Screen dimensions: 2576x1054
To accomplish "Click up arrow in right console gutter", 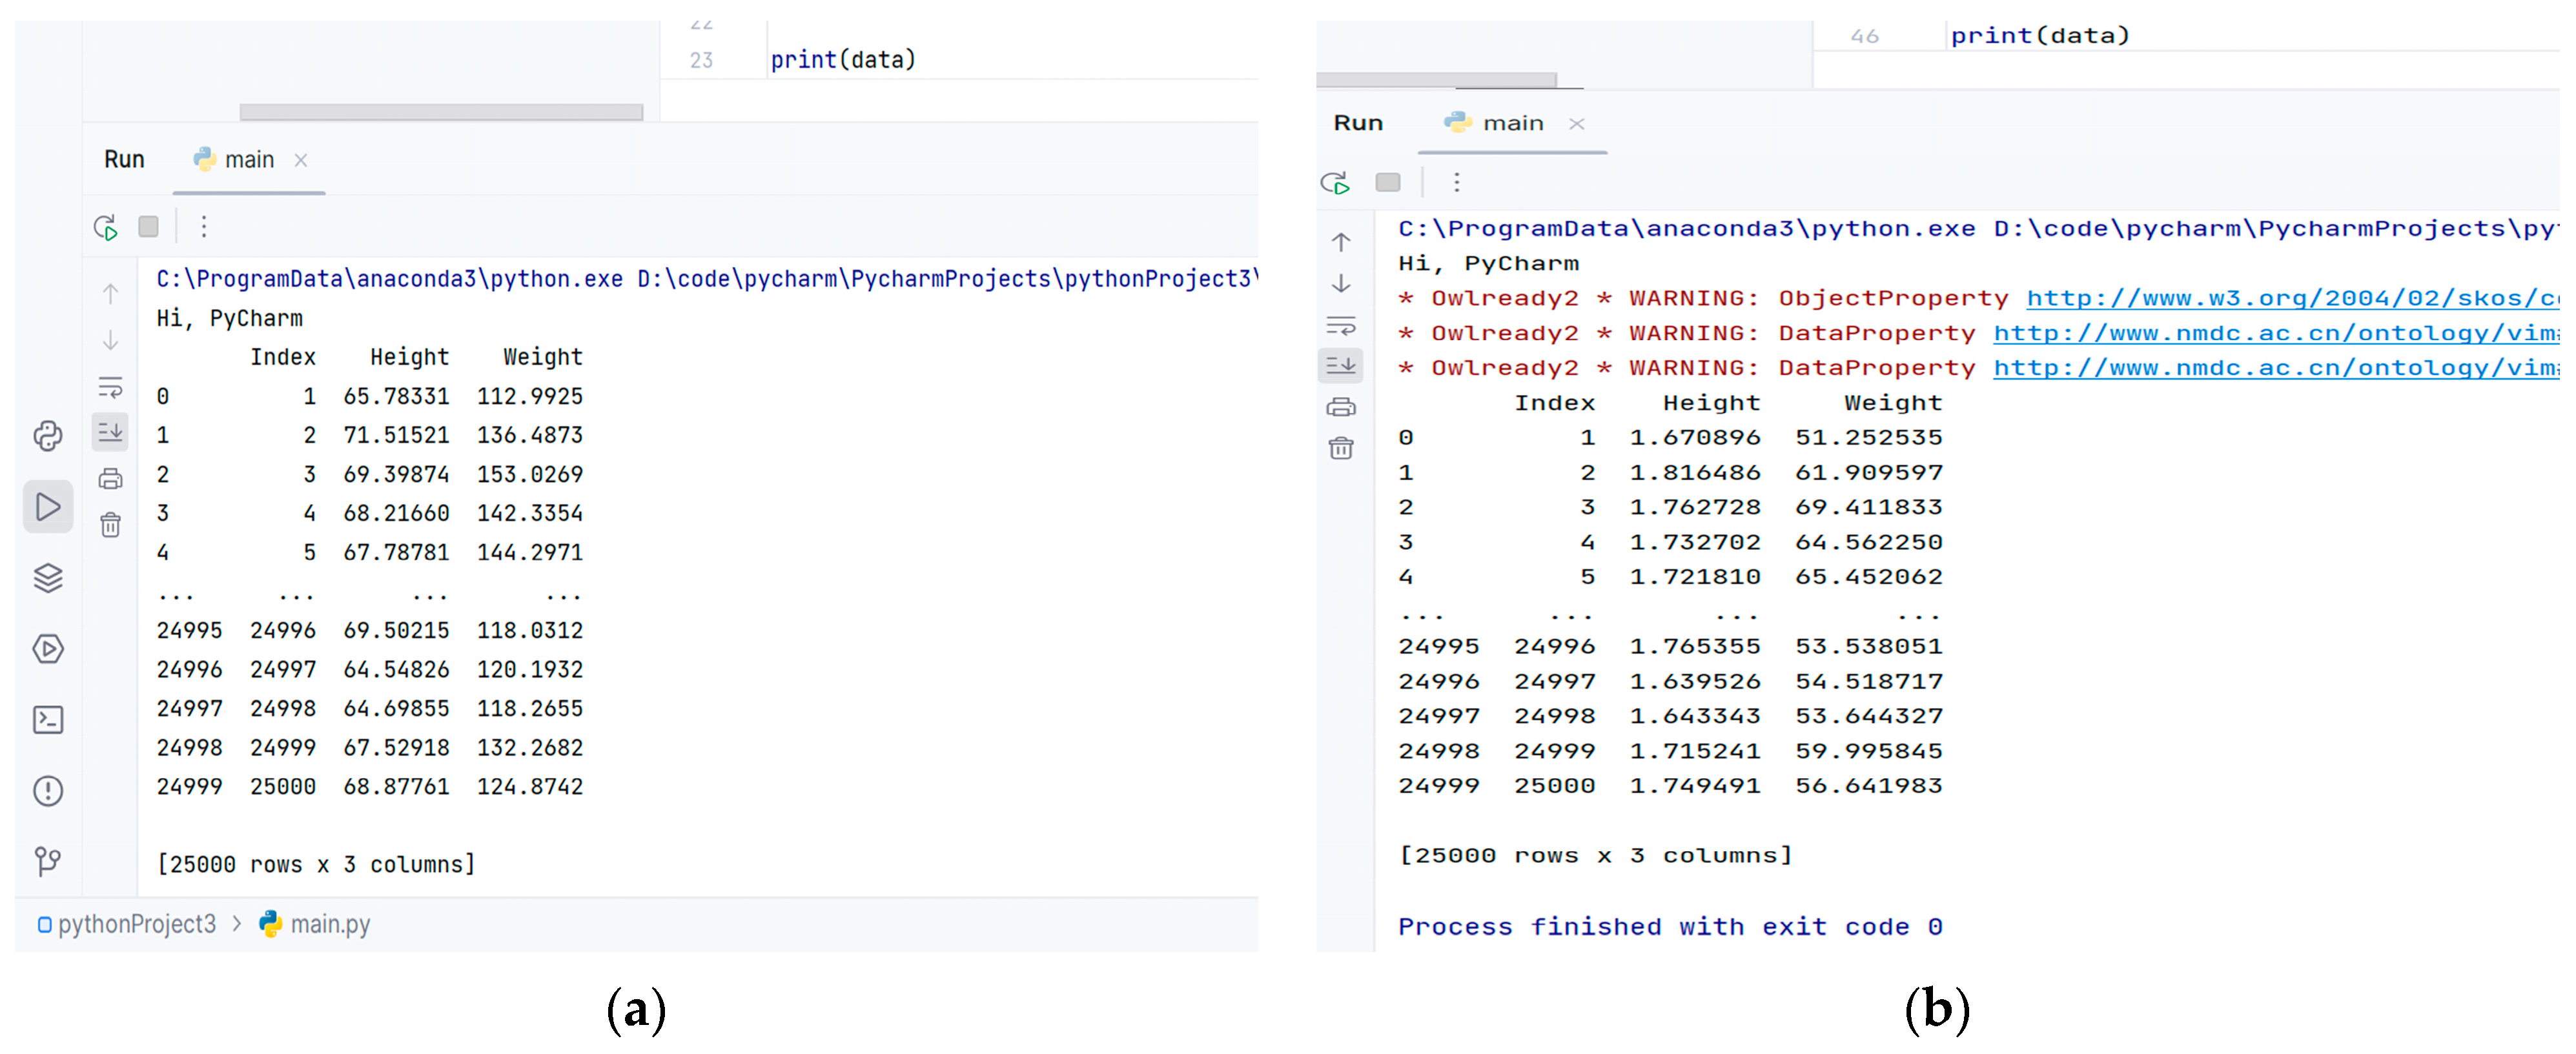I will click(x=1342, y=242).
